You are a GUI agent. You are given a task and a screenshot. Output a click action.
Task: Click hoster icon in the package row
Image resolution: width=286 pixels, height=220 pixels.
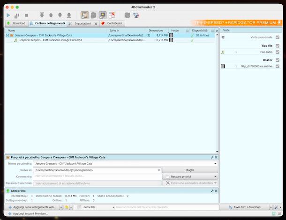pyautogui.click(x=171, y=35)
